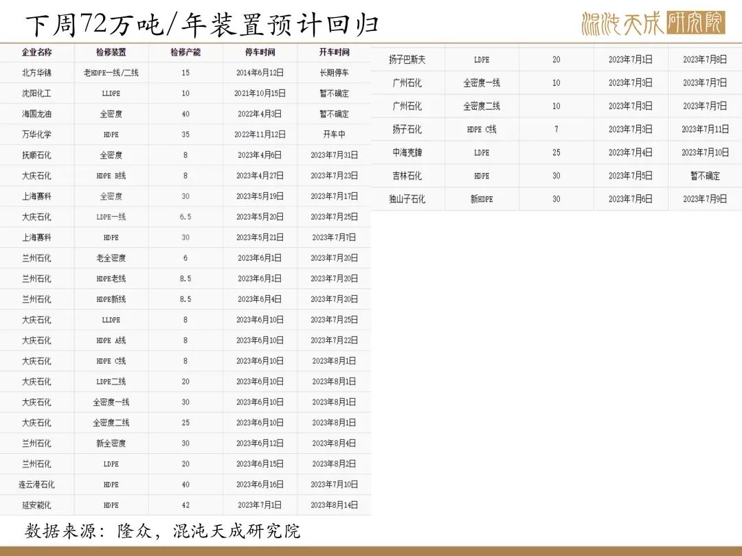742x556 pixels.
Task: Click the stop date '2023年5月20日'
Action: [x=260, y=217]
